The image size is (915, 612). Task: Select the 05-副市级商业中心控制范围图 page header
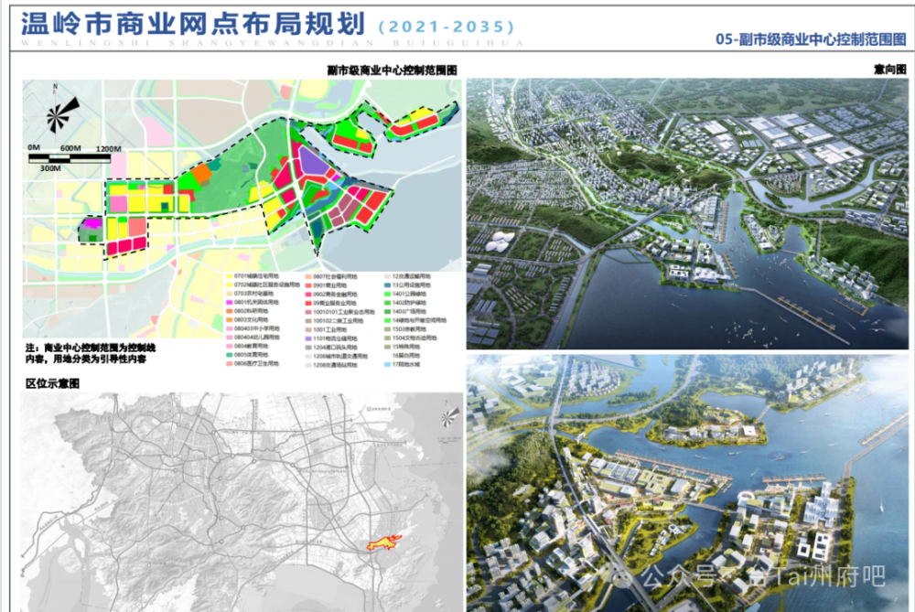tap(810, 38)
